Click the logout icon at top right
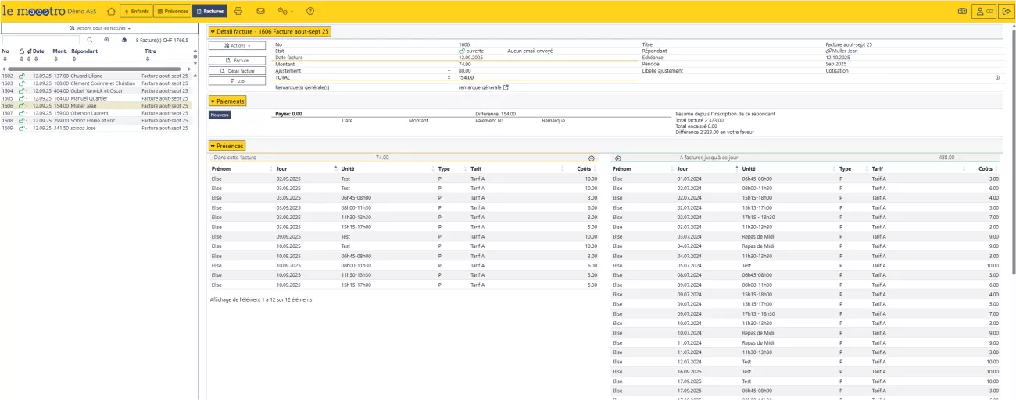 (1006, 11)
